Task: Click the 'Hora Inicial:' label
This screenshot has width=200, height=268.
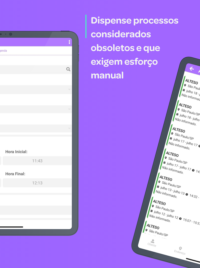Action: pyautogui.click(x=16, y=152)
